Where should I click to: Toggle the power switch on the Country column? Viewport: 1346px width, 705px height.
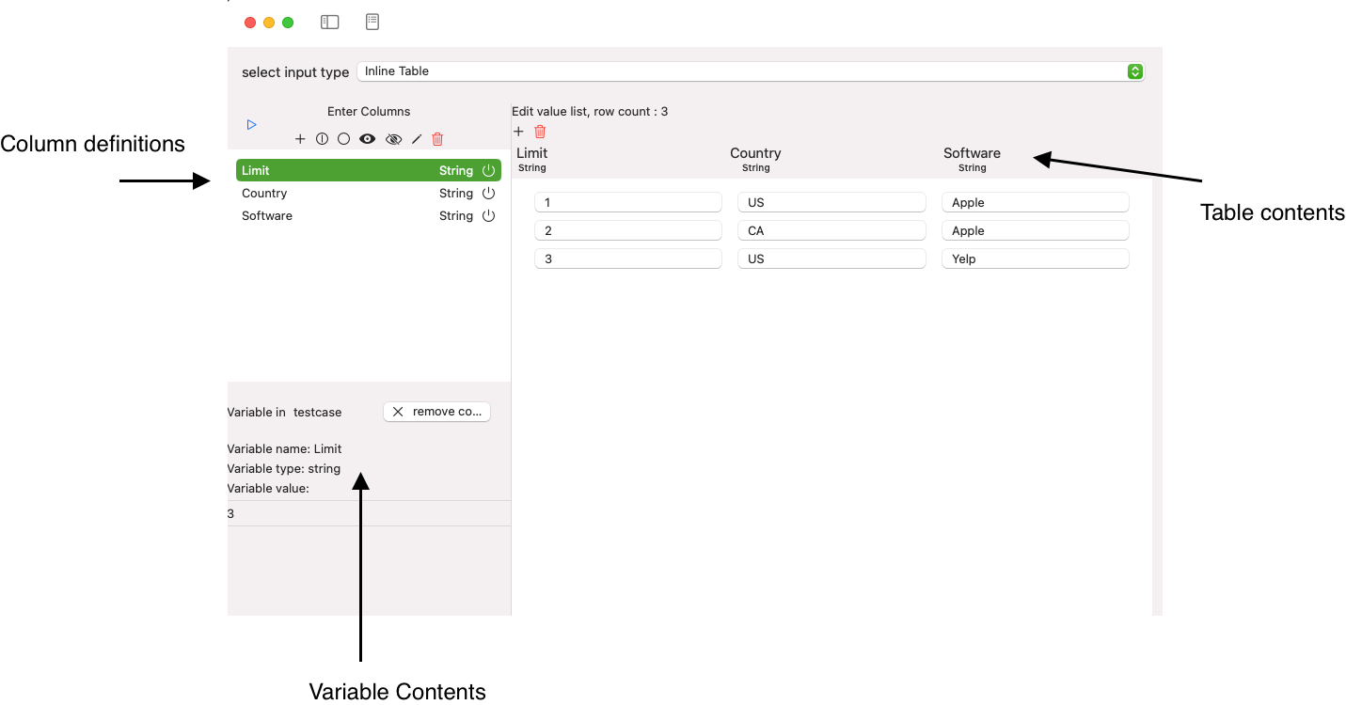488,193
